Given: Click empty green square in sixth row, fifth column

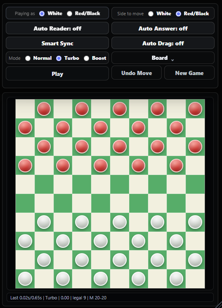Looking at the screenshot, I should coord(101,203).
